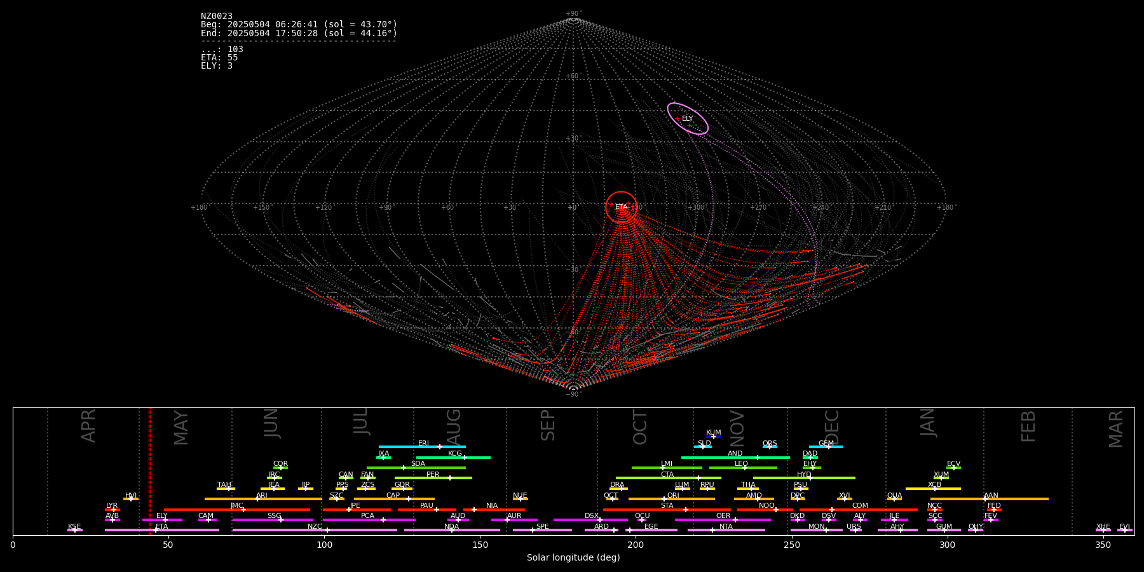Screen dimensions: 1144x572
Task: Select the ORS shower bar in timeline
Action: click(x=770, y=447)
